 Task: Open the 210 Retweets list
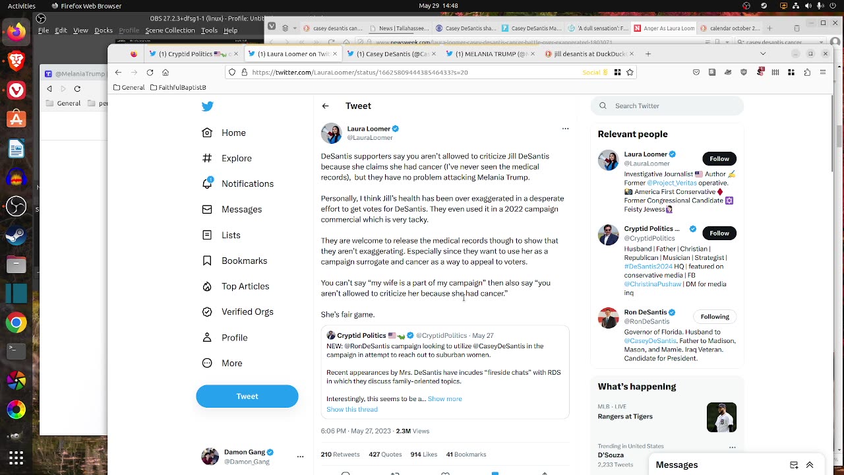click(x=340, y=455)
